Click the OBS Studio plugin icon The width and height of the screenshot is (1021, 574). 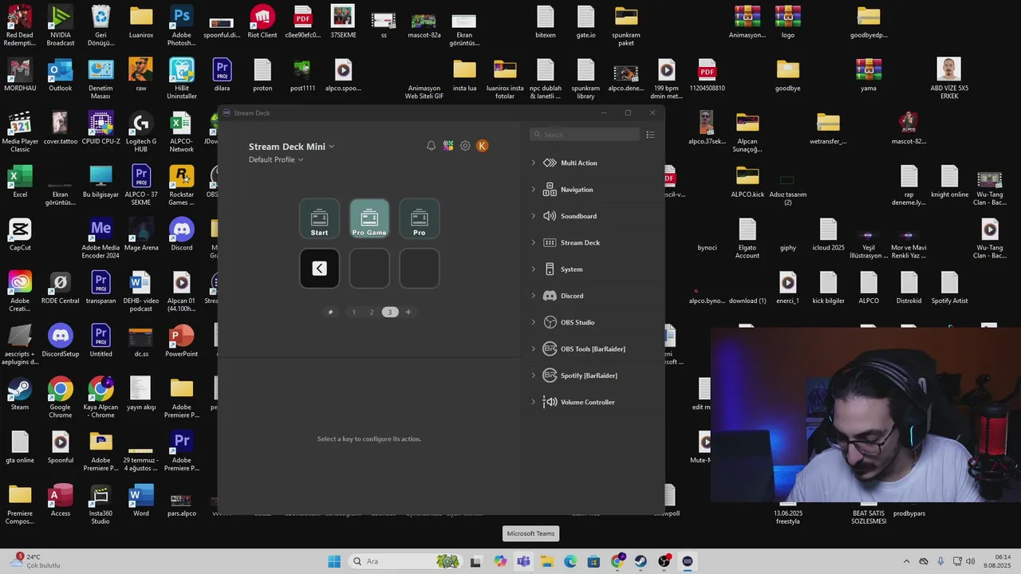pyautogui.click(x=550, y=322)
